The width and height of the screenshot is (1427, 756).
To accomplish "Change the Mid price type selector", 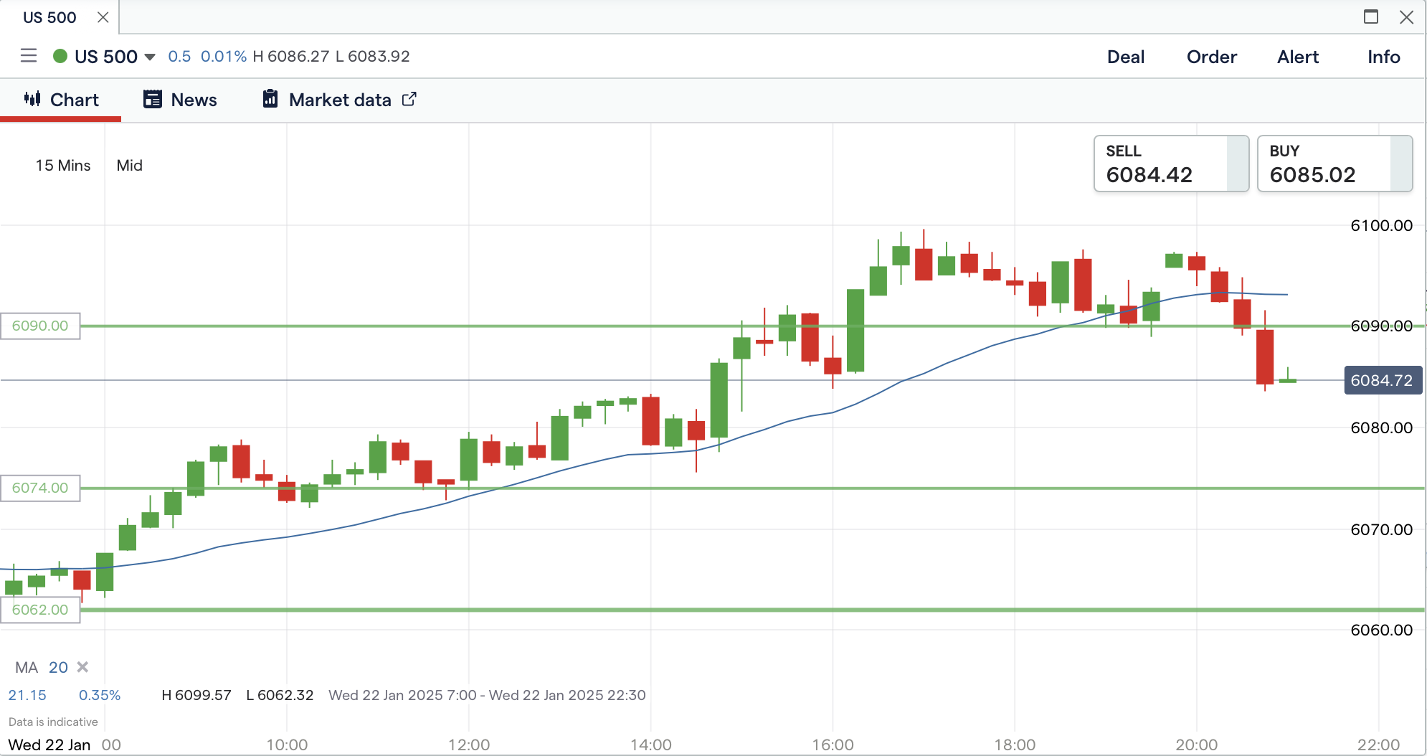I will click(x=129, y=166).
